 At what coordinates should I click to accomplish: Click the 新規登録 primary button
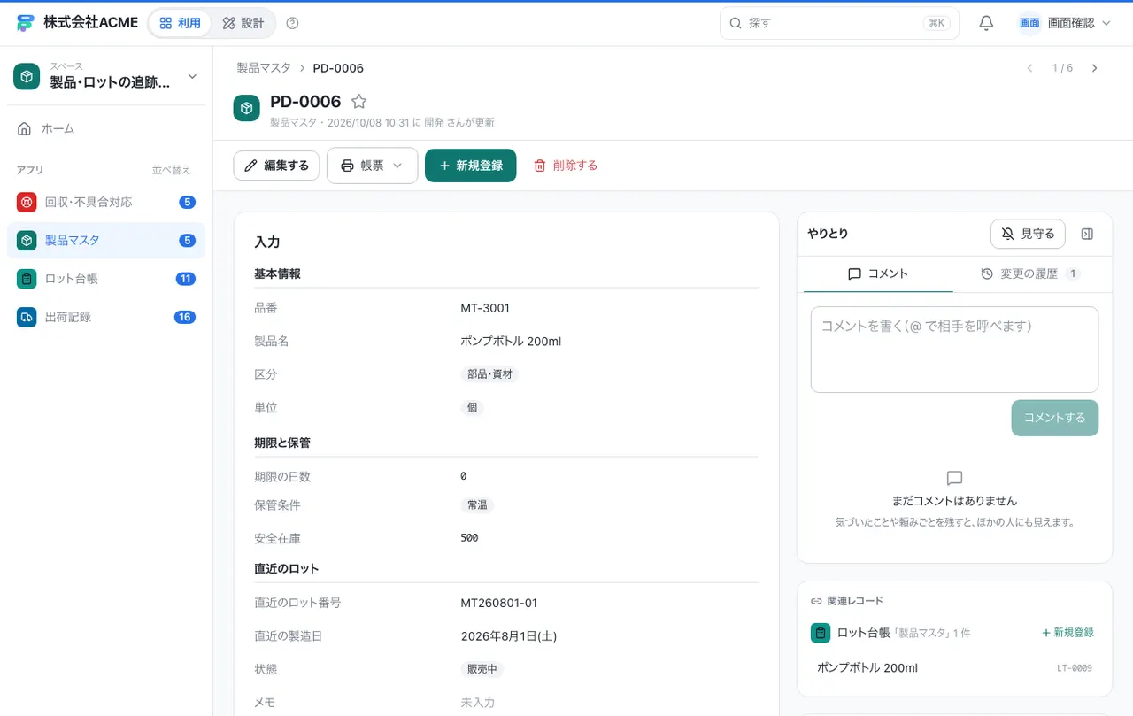pyautogui.click(x=471, y=166)
